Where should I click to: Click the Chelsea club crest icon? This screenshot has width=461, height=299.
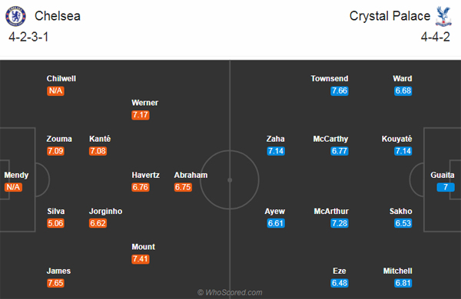tap(15, 16)
